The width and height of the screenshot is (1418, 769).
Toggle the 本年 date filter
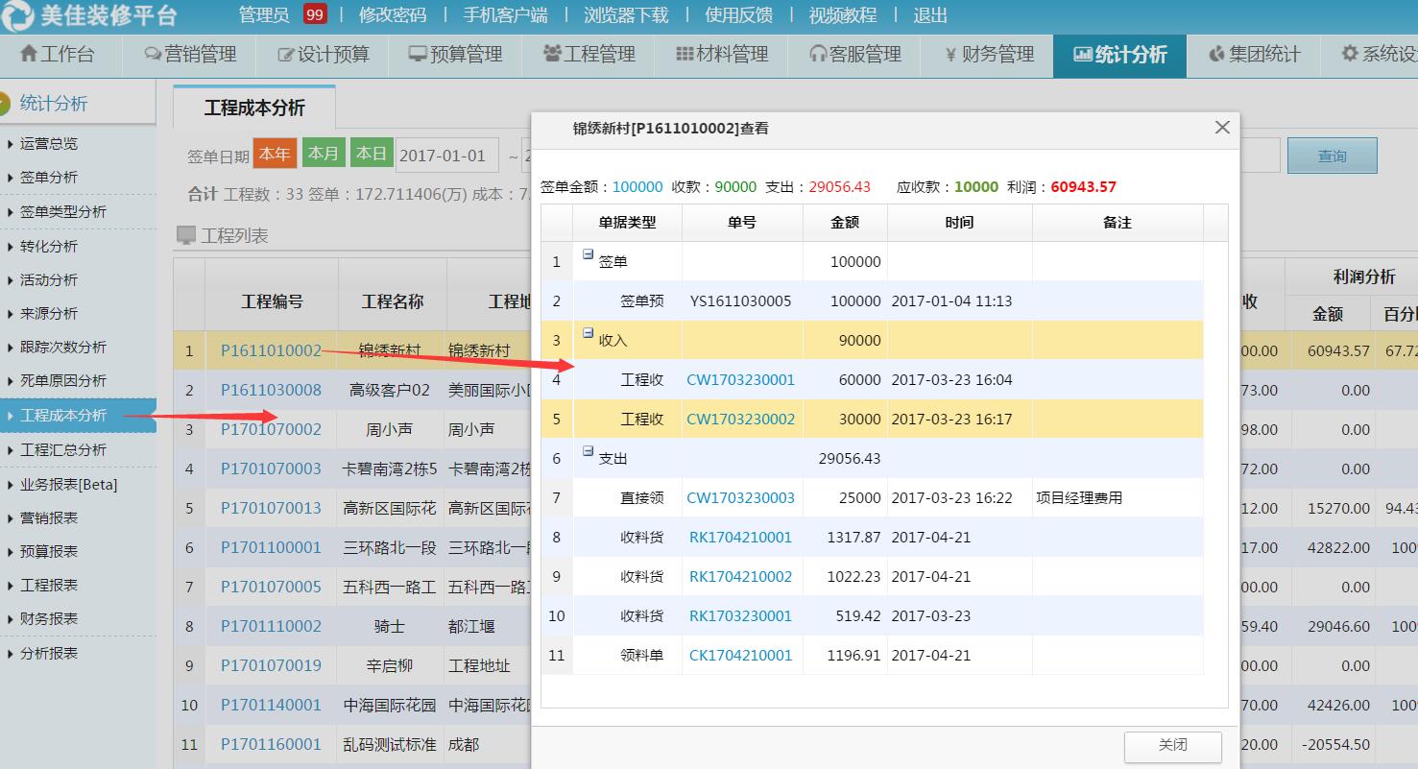(273, 153)
